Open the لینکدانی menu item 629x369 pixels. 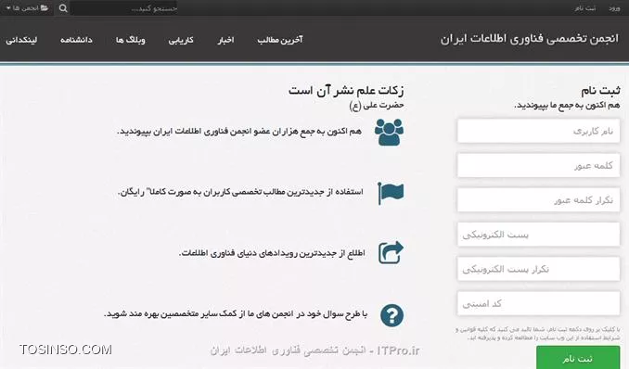pyautogui.click(x=21, y=40)
